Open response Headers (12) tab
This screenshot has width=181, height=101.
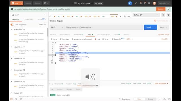(71, 84)
